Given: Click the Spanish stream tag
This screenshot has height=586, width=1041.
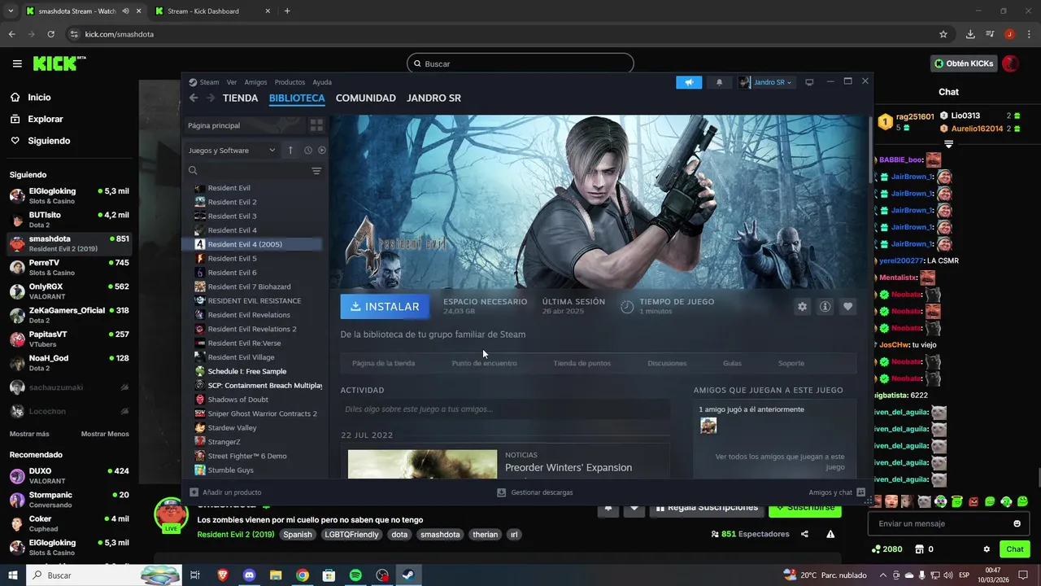Looking at the screenshot, I should [298, 535].
